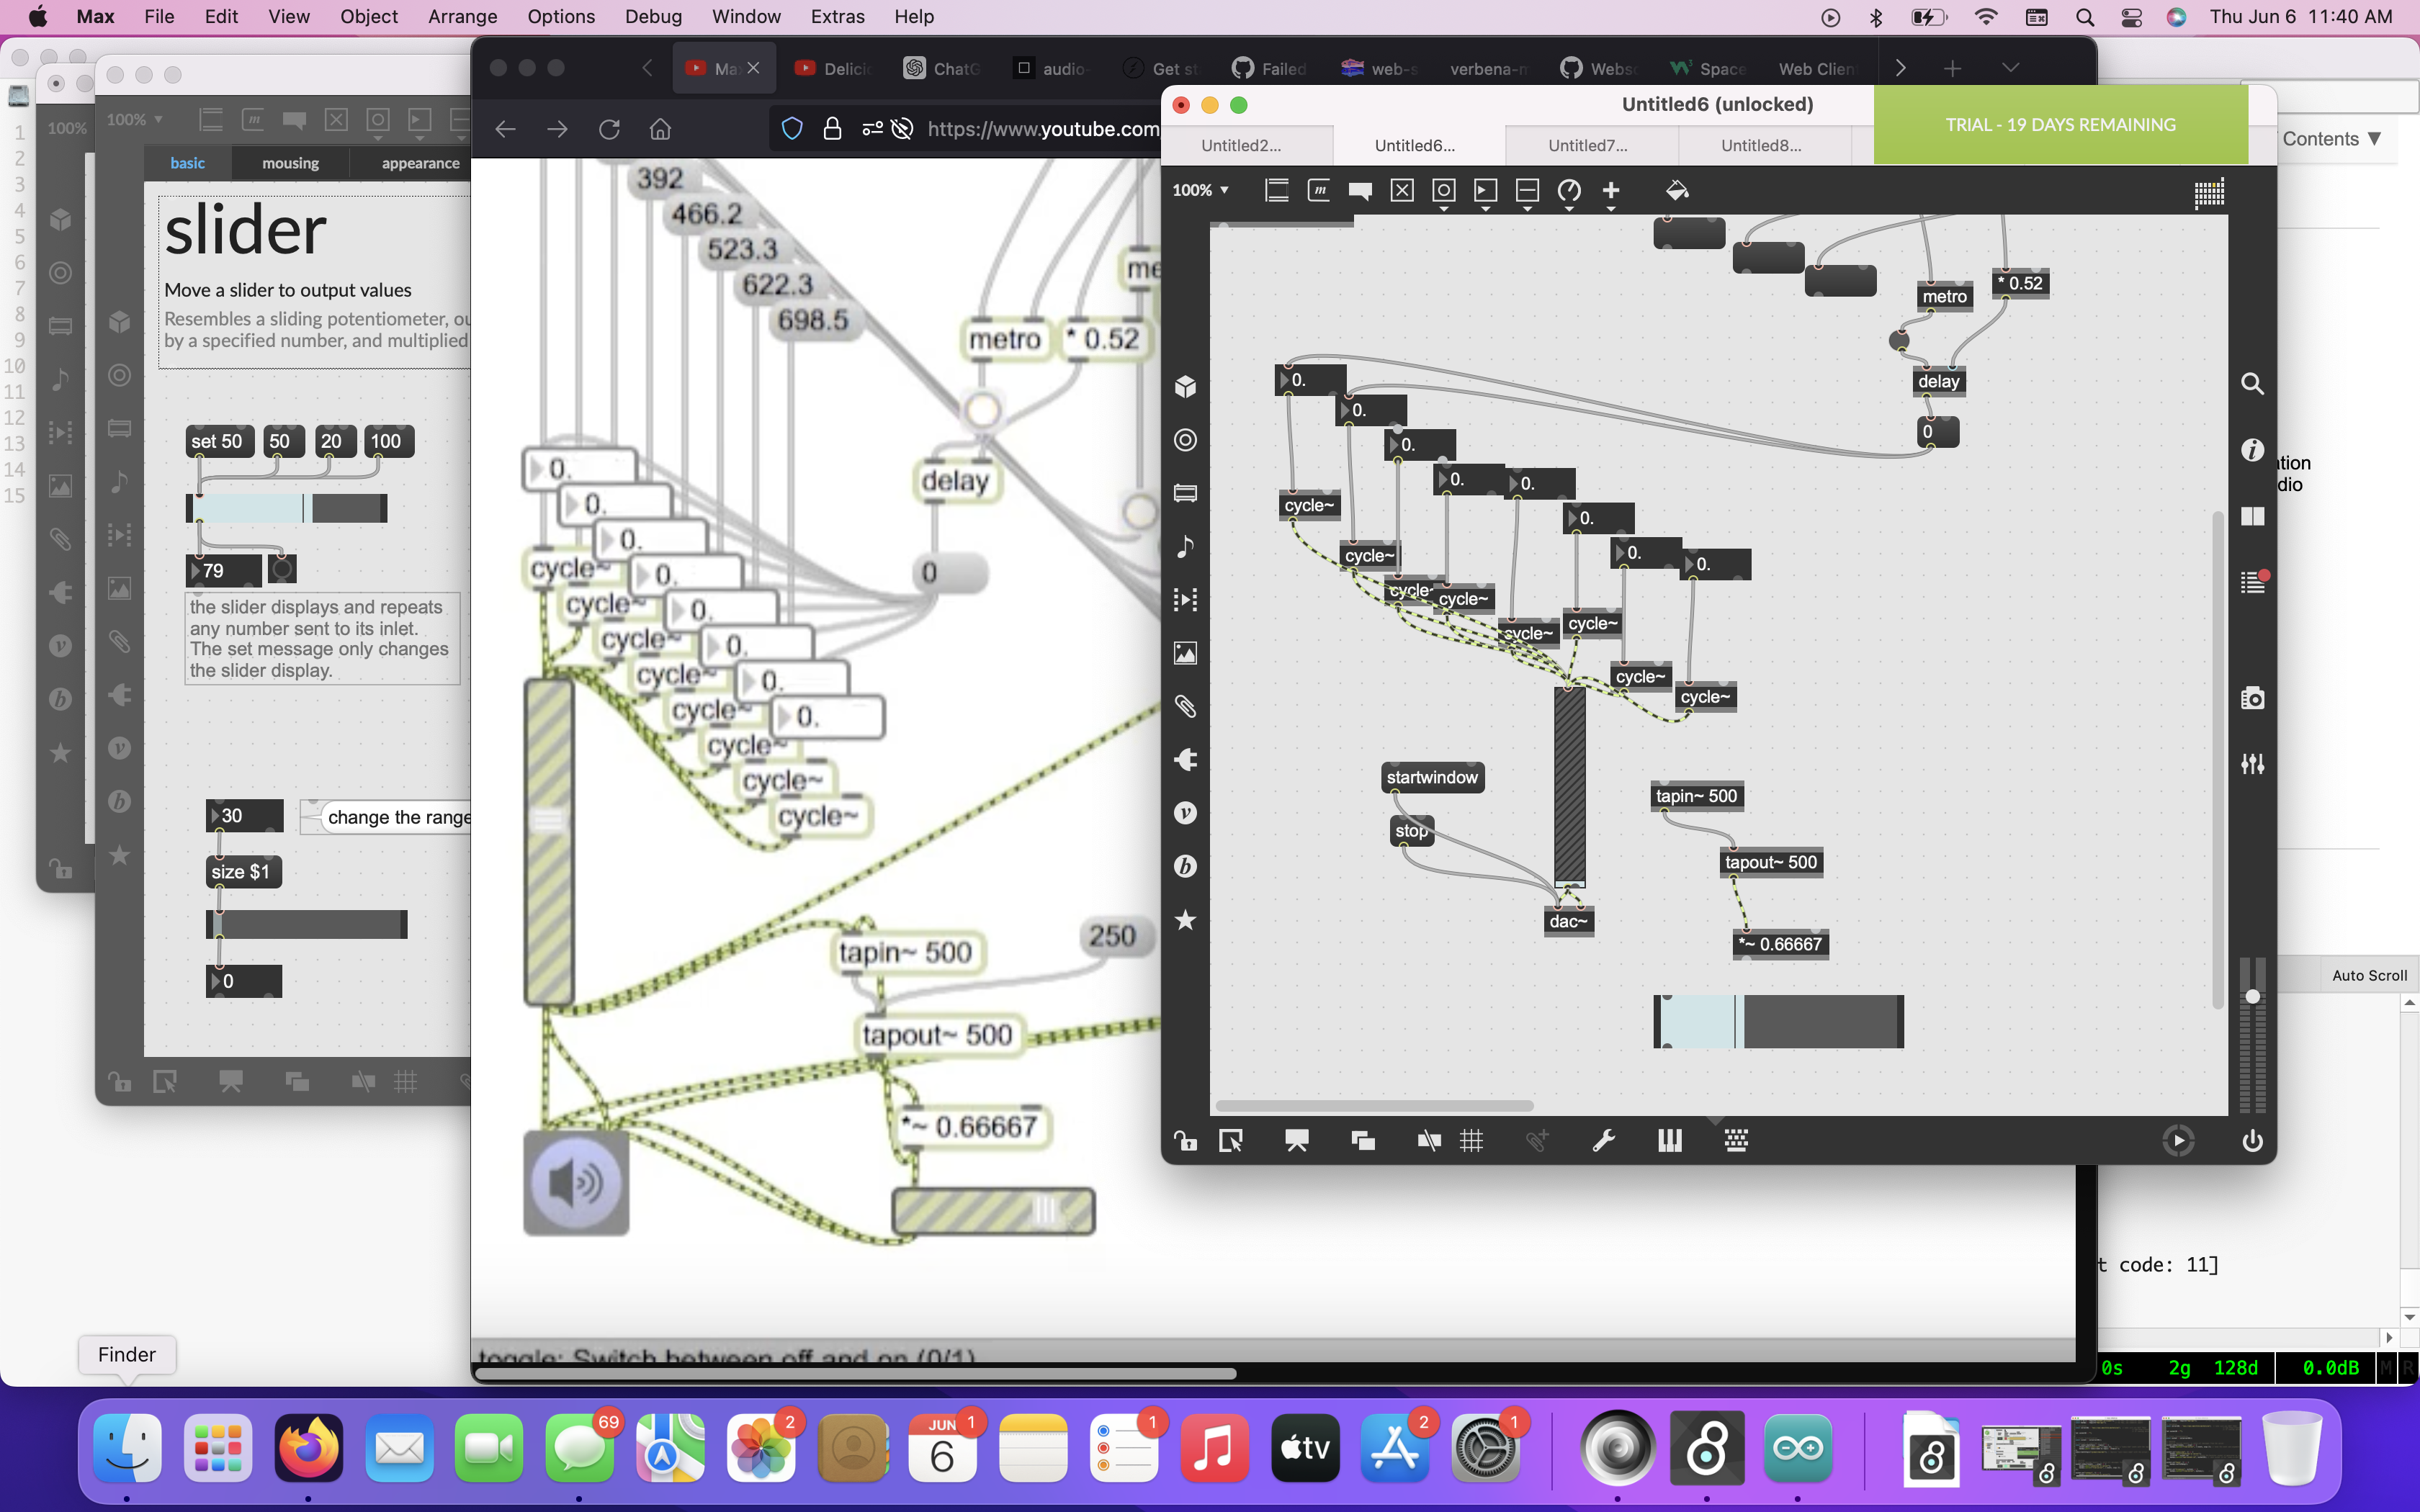Viewport: 2420px width, 1512px height.
Task: Toggle the grid in slider help window
Action: point(405,1081)
